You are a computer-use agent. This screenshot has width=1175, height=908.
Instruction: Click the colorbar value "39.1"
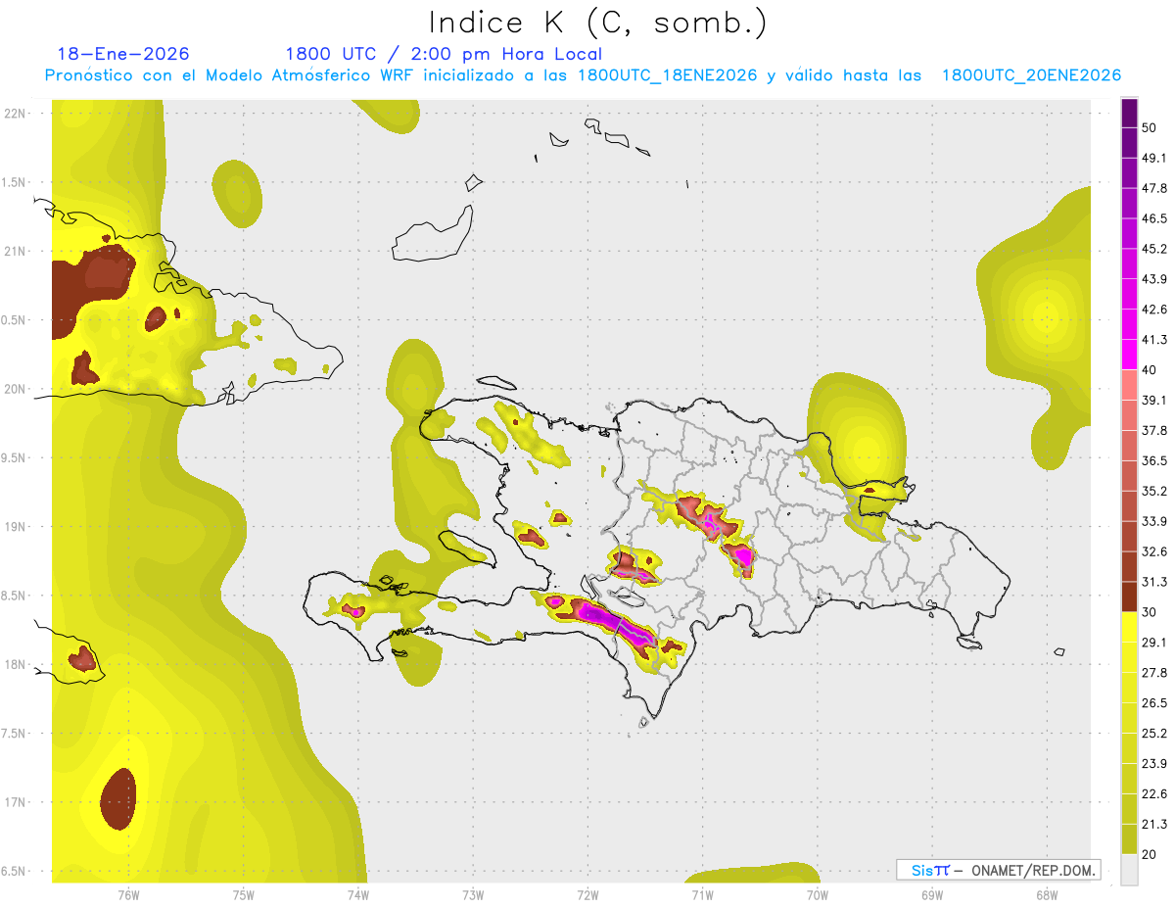pyautogui.click(x=1154, y=401)
